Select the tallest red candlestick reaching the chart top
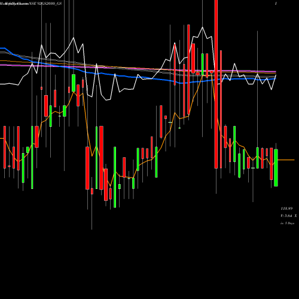This screenshot has height=299, width=299. point(216,84)
